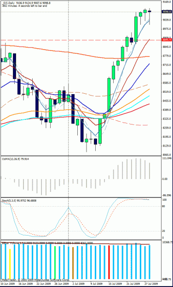
Task: Click the 8715.0 price axis value
Action: click(167, 65)
